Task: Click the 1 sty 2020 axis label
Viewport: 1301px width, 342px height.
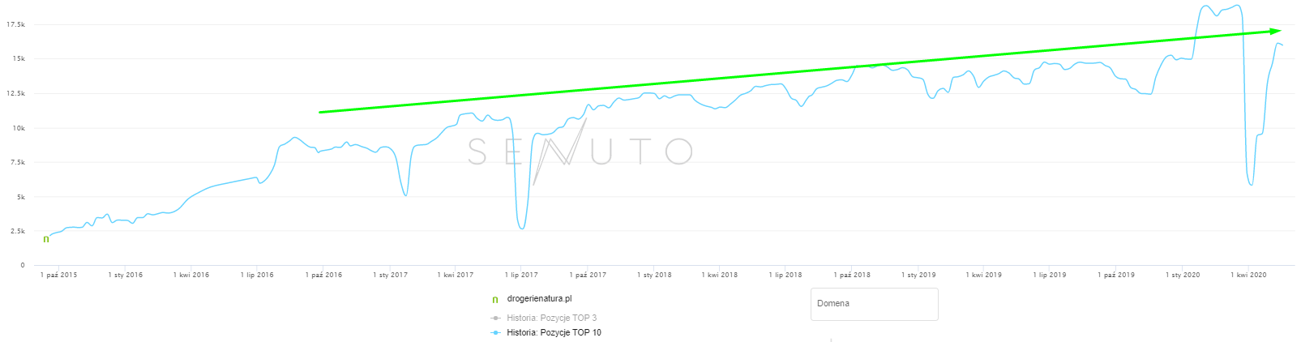Action: (x=1183, y=276)
